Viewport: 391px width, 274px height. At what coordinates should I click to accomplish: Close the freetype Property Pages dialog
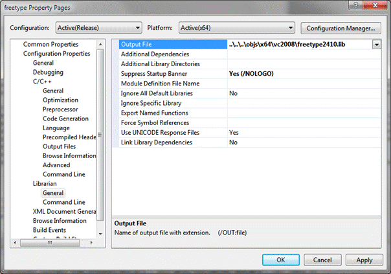click(376, 6)
